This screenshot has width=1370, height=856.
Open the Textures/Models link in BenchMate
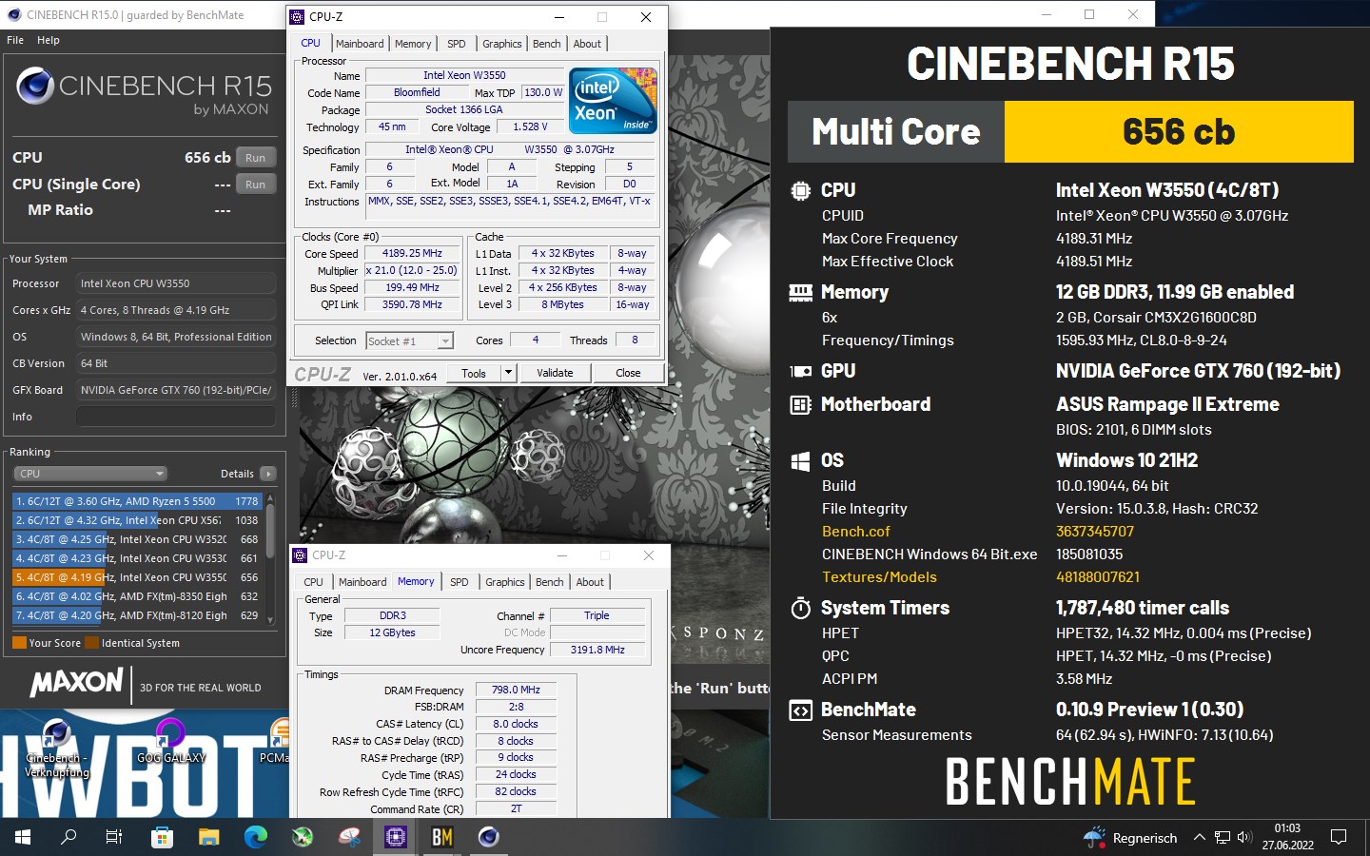[879, 577]
